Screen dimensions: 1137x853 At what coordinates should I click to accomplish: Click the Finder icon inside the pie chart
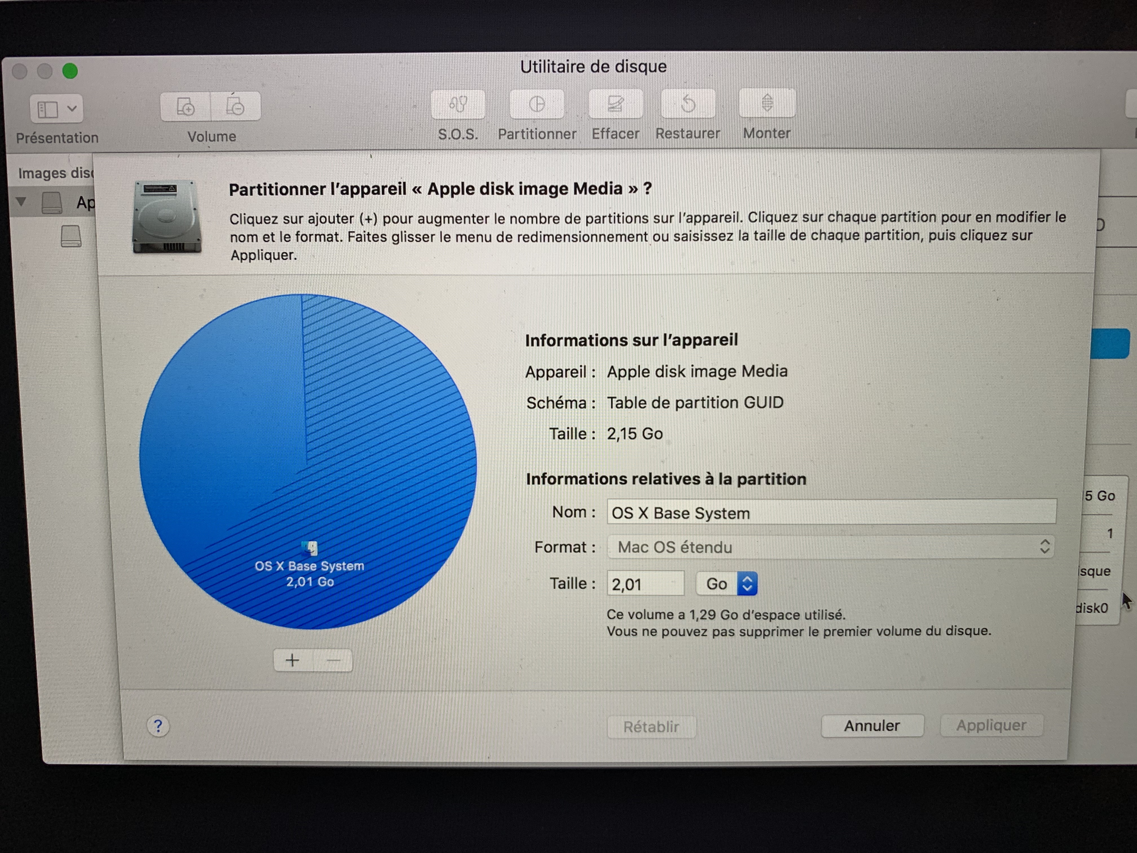pyautogui.click(x=310, y=548)
